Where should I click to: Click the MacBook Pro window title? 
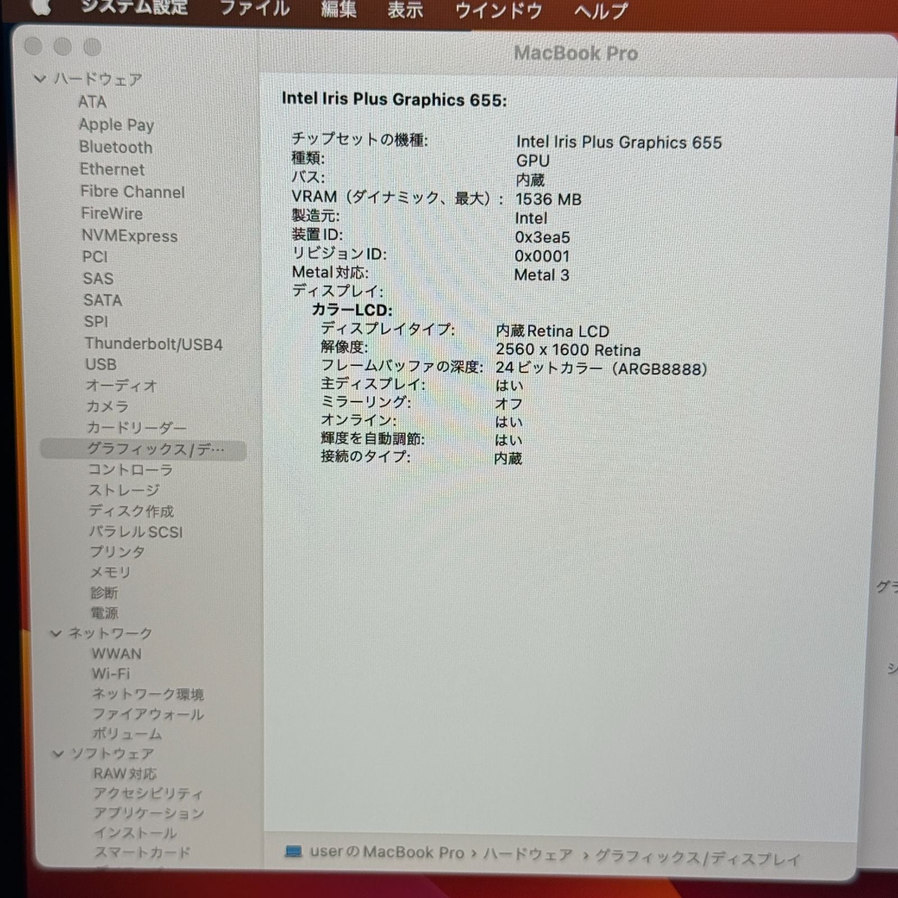pos(576,53)
